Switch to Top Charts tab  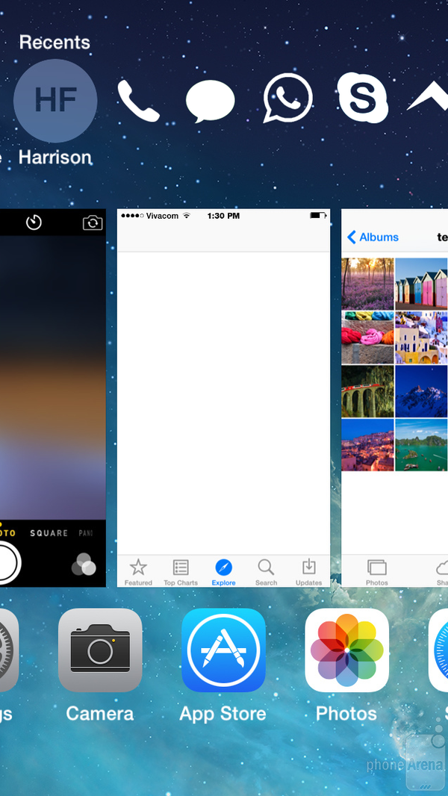pos(181,572)
